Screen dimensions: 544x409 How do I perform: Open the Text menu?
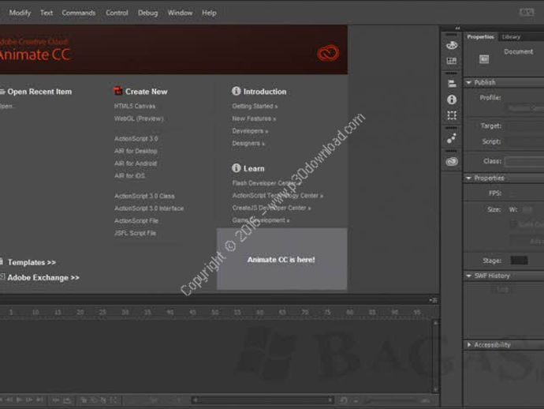coord(47,13)
